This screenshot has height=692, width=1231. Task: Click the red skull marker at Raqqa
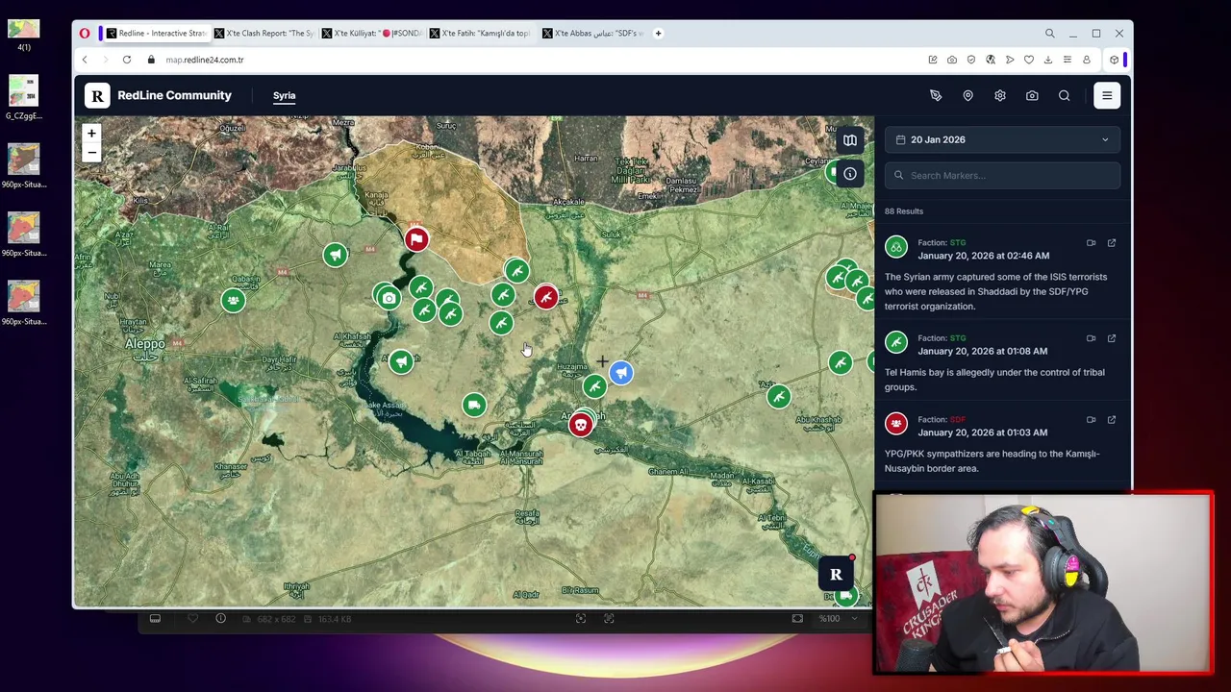point(580,424)
